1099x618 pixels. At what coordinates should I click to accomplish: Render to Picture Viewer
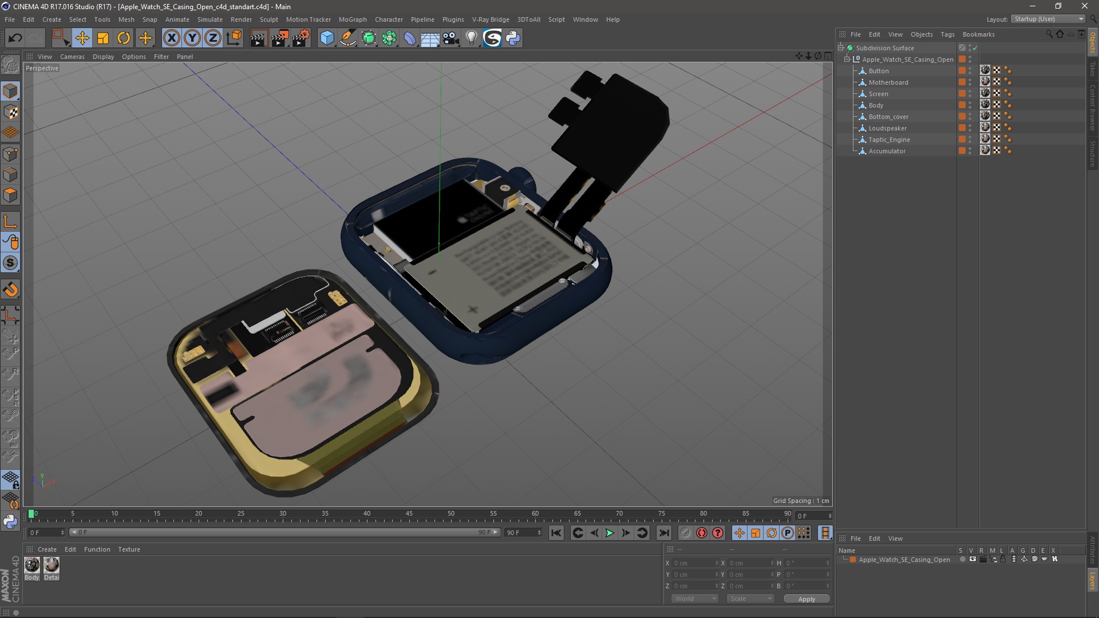click(x=280, y=38)
